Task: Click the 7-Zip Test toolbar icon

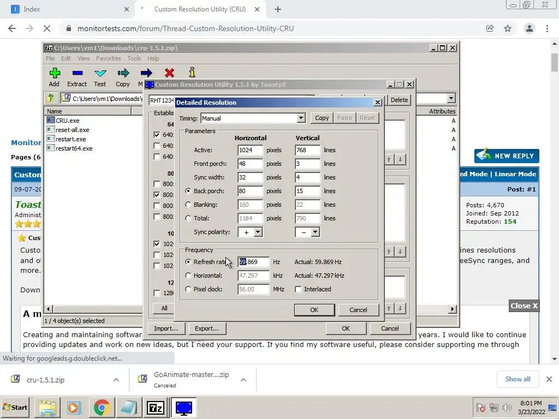Action: 100,74
